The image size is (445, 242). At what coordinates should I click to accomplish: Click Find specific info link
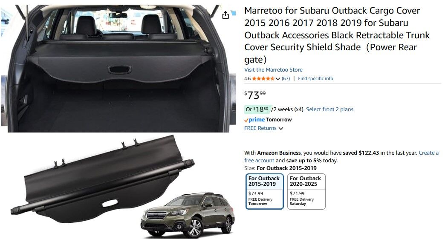point(315,78)
